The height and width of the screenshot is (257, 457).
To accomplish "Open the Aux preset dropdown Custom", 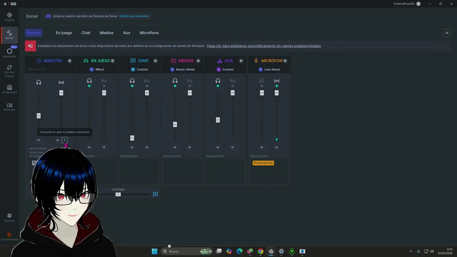I will tap(225, 69).
